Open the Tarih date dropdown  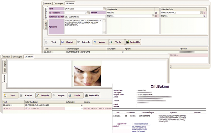point(104,9)
